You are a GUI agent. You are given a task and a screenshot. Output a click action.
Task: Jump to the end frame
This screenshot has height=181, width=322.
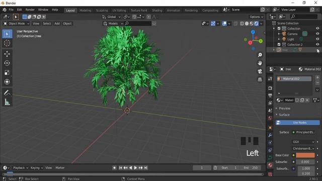click(145, 167)
